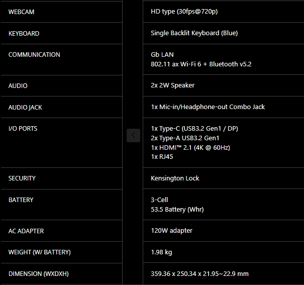Select Single Backlit Keyboard (Blue) text
This screenshot has width=304, height=285.
[194, 33]
